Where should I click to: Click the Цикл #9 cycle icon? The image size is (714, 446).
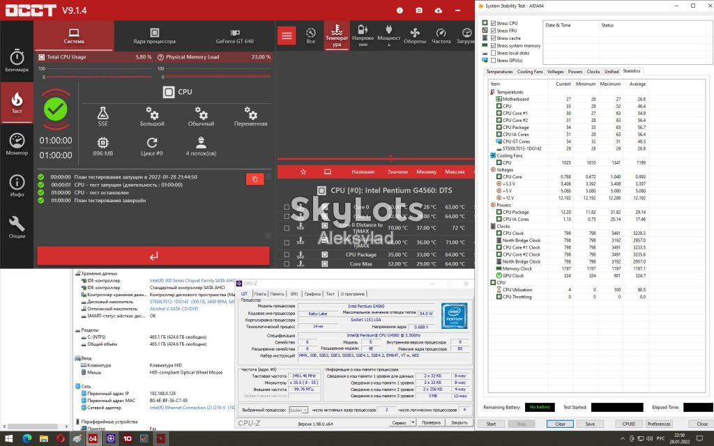[152, 143]
